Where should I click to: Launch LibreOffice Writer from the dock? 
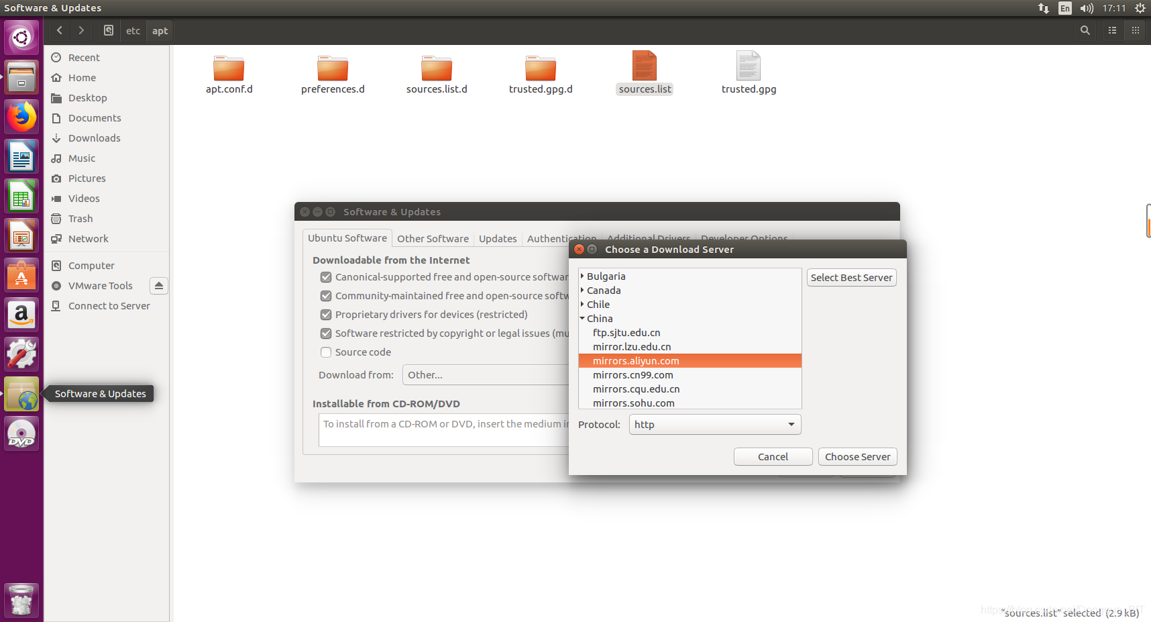click(x=21, y=157)
